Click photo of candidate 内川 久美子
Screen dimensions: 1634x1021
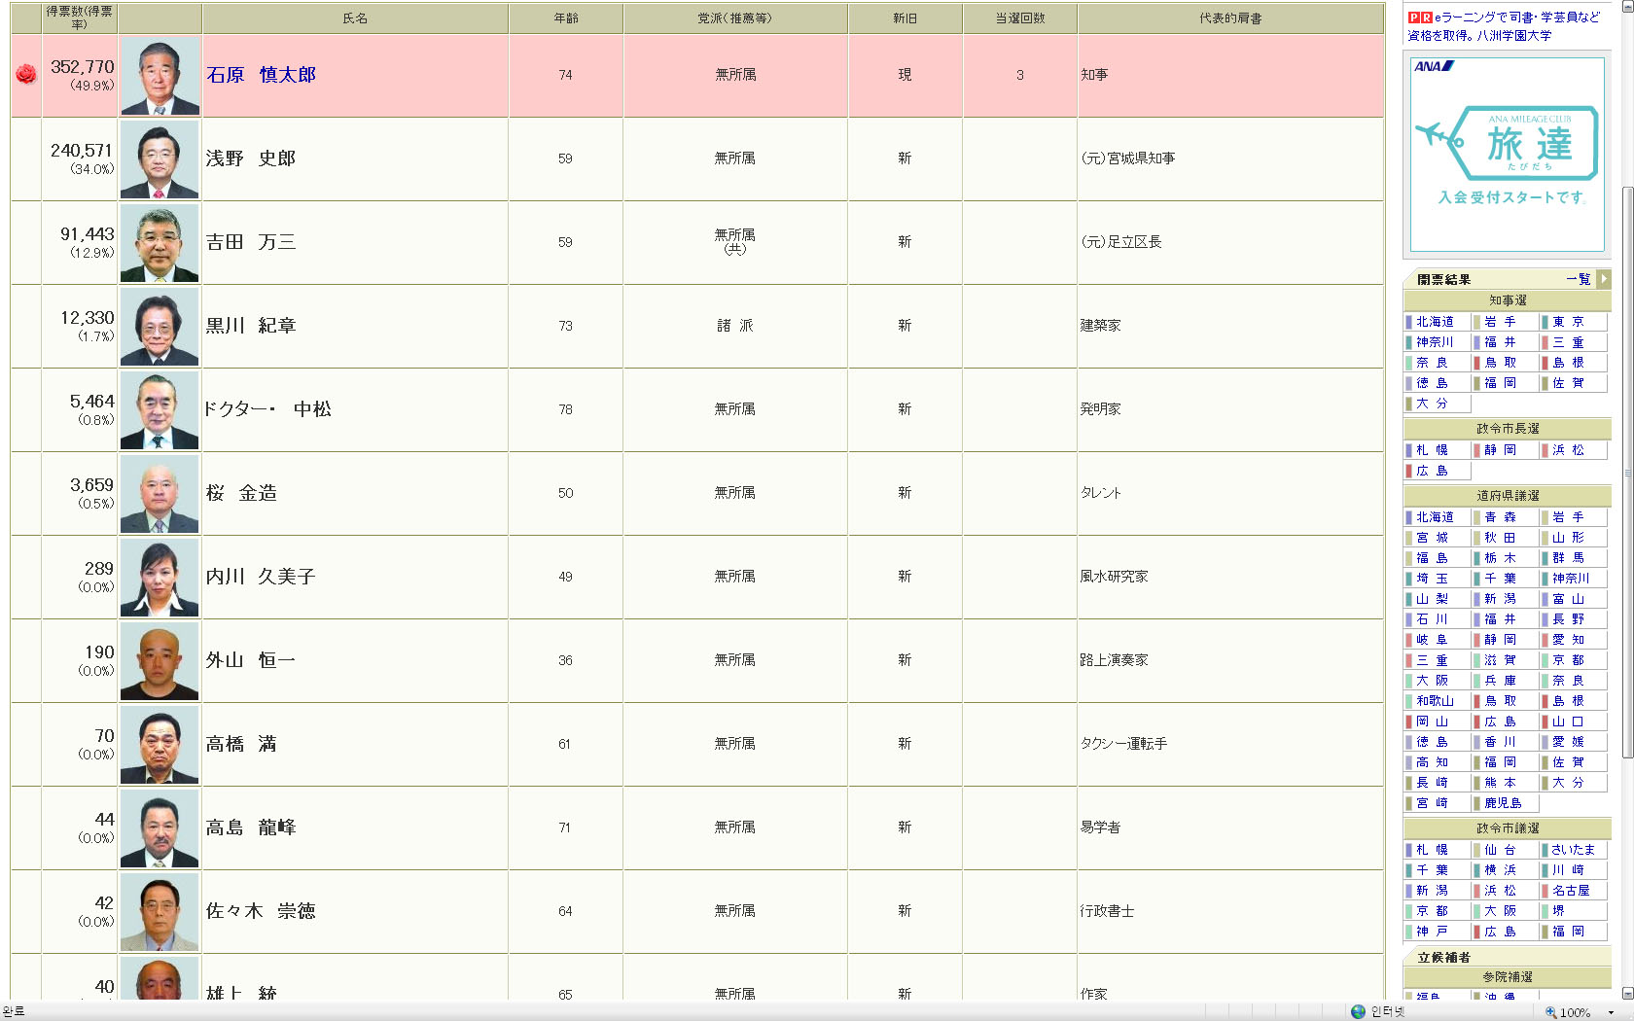(160, 578)
